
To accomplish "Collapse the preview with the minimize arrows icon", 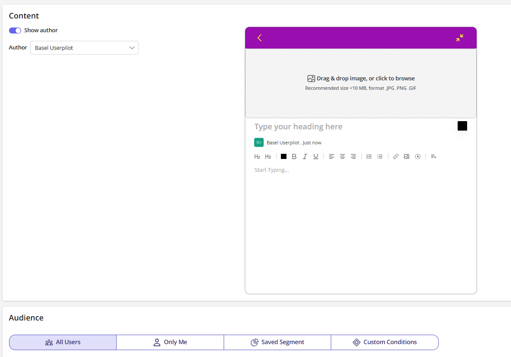I will (x=459, y=38).
